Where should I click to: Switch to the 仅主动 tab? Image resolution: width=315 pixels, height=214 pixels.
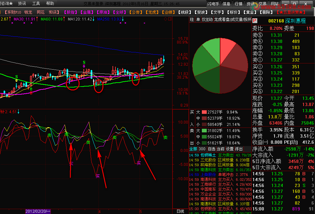point(207,20)
